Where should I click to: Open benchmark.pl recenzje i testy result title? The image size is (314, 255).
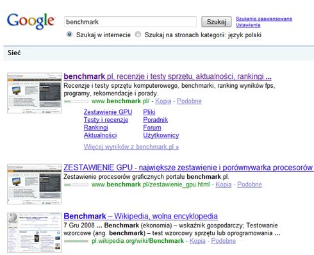pyautogui.click(x=167, y=76)
